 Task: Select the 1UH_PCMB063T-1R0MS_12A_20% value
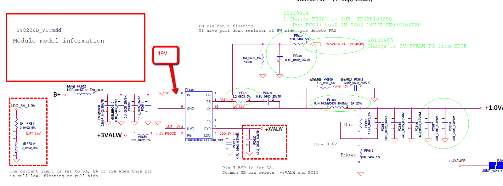337,103
